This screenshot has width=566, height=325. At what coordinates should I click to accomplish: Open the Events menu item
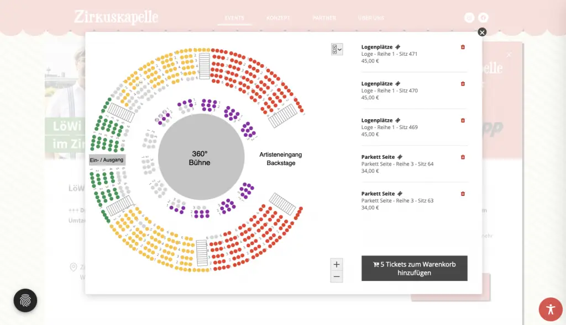[234, 18]
